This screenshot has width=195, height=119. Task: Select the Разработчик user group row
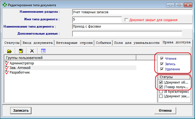click(70, 72)
